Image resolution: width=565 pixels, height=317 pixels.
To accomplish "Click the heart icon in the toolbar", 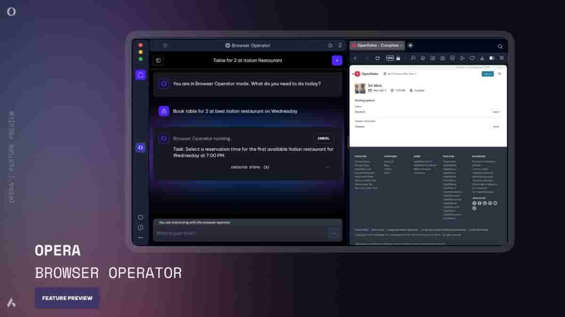I will (x=471, y=58).
